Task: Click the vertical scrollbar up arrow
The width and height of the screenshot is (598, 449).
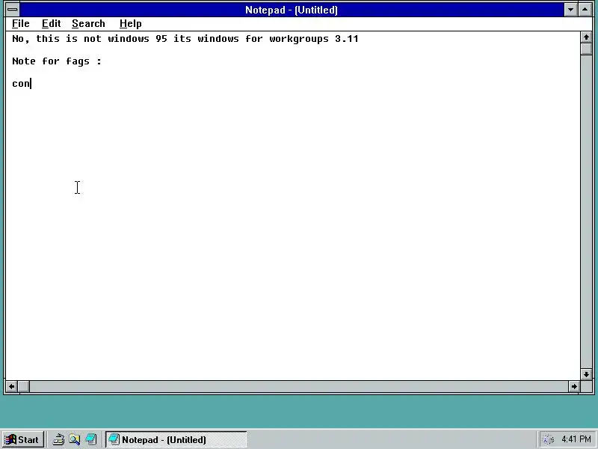Action: [586, 37]
